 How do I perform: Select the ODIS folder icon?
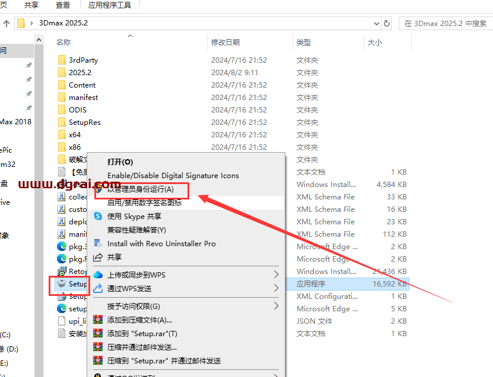[x=62, y=109]
